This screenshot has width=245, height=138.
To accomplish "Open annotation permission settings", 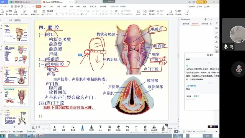I will point(154,128).
